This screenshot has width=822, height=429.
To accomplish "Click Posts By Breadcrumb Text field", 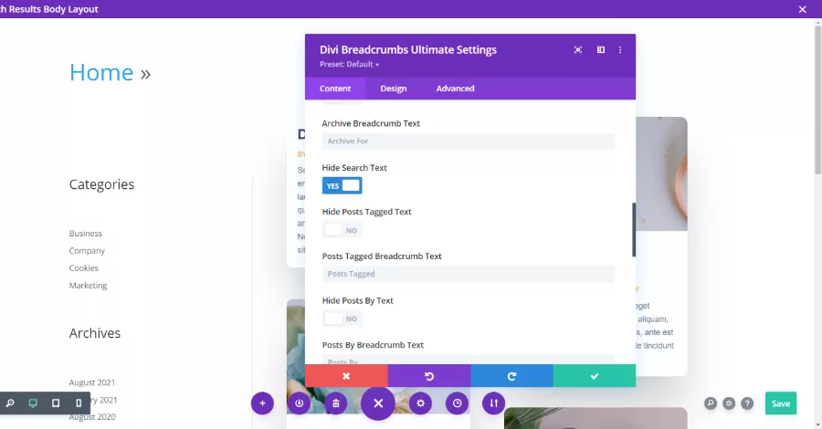I will tap(469, 360).
